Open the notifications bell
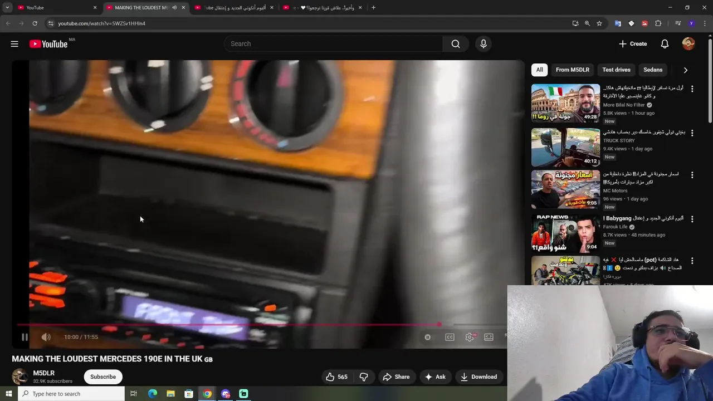713x401 pixels. click(x=665, y=44)
